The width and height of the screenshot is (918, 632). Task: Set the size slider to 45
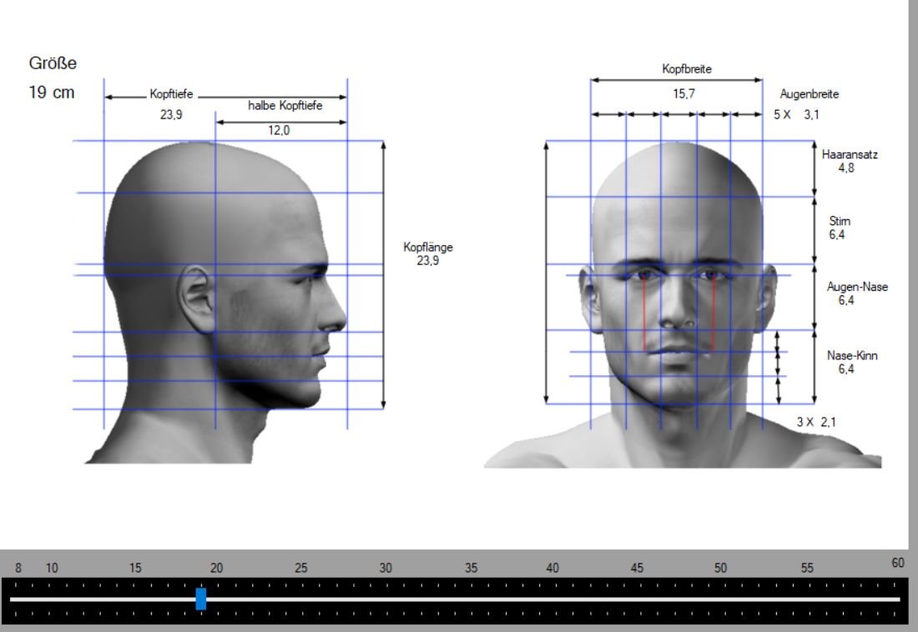[638, 599]
